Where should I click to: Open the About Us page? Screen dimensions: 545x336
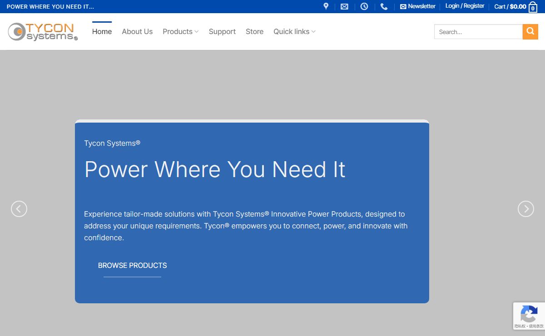[137, 31]
